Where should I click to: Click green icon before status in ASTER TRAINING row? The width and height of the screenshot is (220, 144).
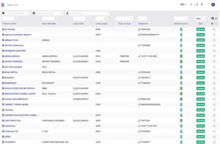[x=181, y=62]
